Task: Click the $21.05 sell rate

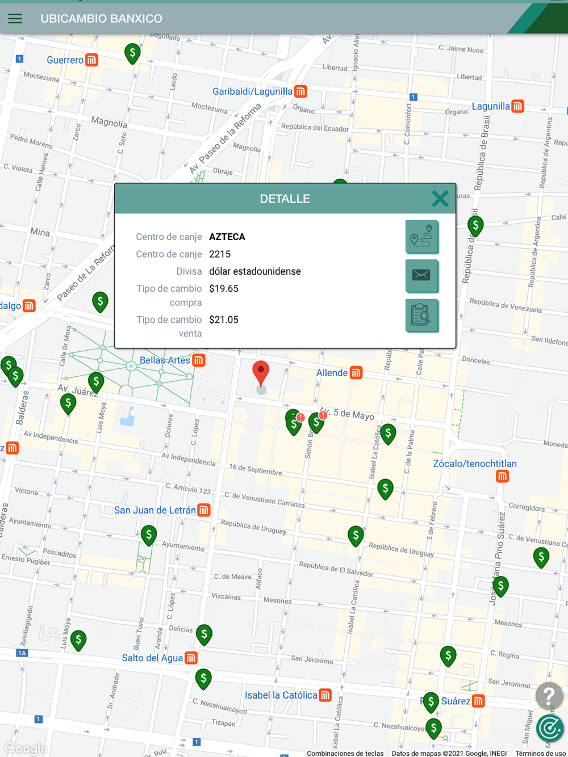Action: click(x=224, y=320)
